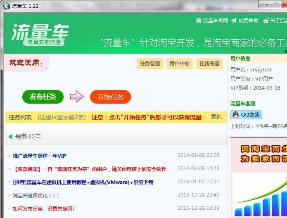Click the app icon in the title bar
The image size is (287, 218).
pyautogui.click(x=6, y=6)
